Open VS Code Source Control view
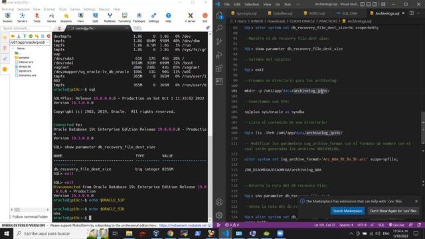425x239 pixels. 219,41
